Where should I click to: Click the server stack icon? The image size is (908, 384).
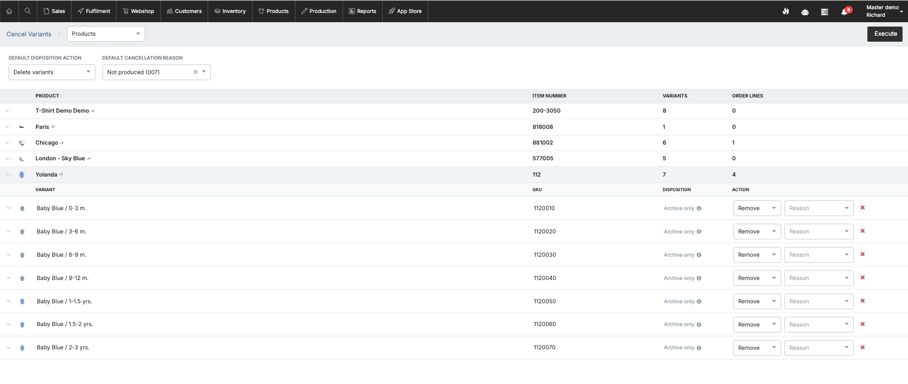click(825, 11)
